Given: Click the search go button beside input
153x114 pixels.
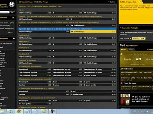Looking at the screenshot, I should (x=12, y=12).
